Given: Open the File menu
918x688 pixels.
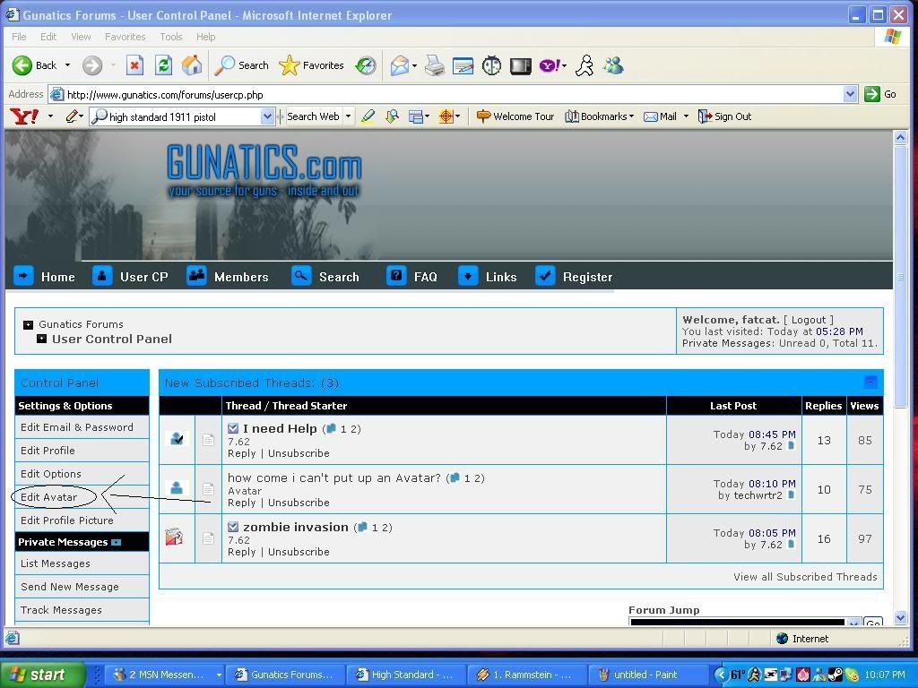Looking at the screenshot, I should point(19,36).
